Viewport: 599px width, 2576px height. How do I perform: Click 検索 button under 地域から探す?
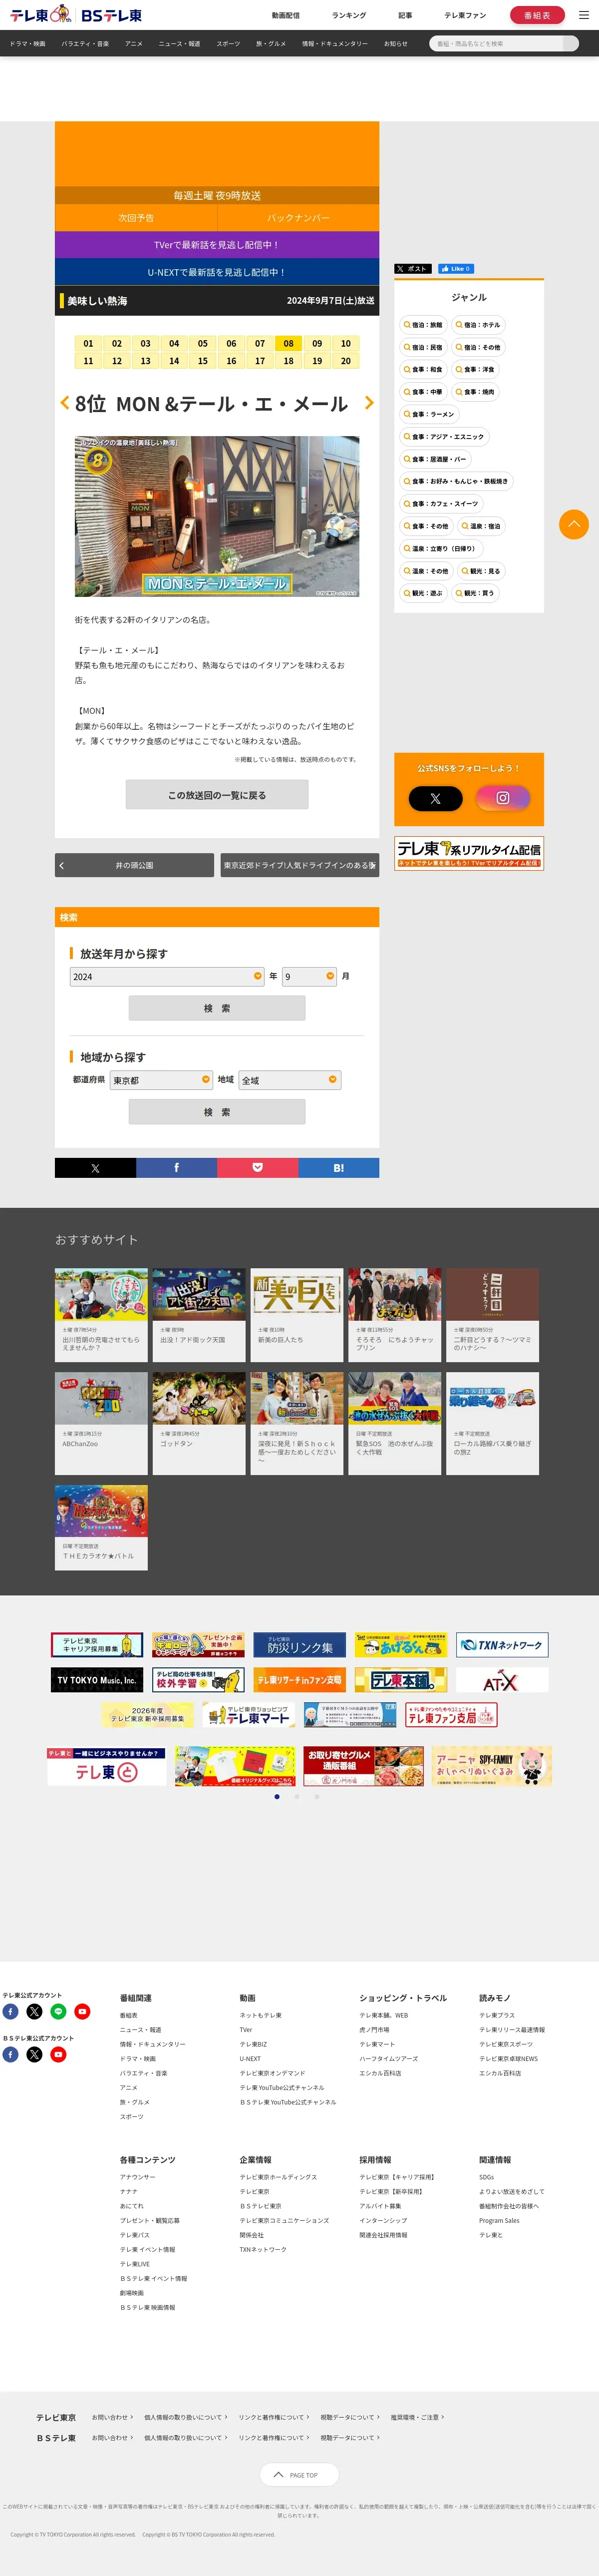click(x=217, y=1112)
